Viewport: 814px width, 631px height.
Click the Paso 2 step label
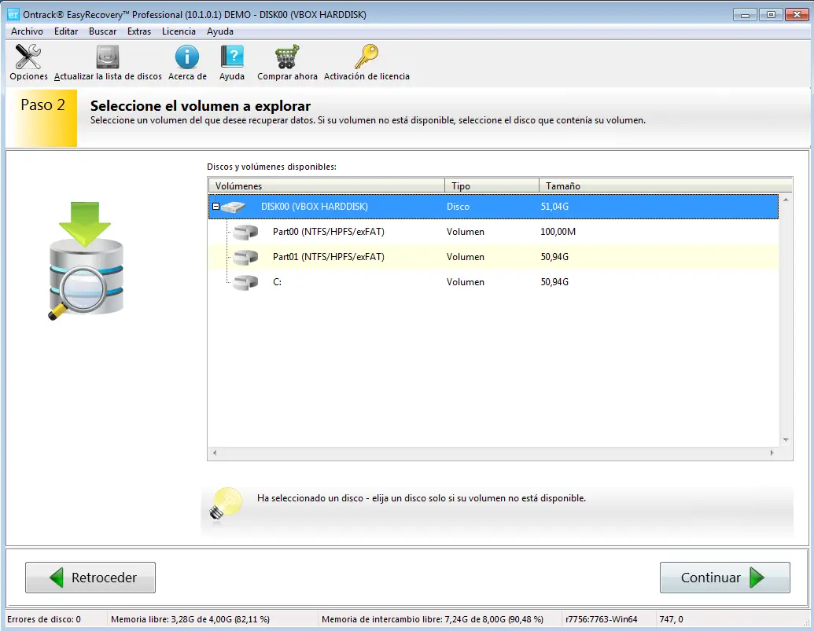click(x=42, y=105)
